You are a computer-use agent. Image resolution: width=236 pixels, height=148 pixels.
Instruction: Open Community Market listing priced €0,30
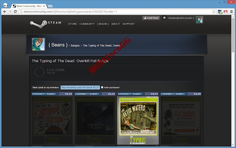coord(52,94)
